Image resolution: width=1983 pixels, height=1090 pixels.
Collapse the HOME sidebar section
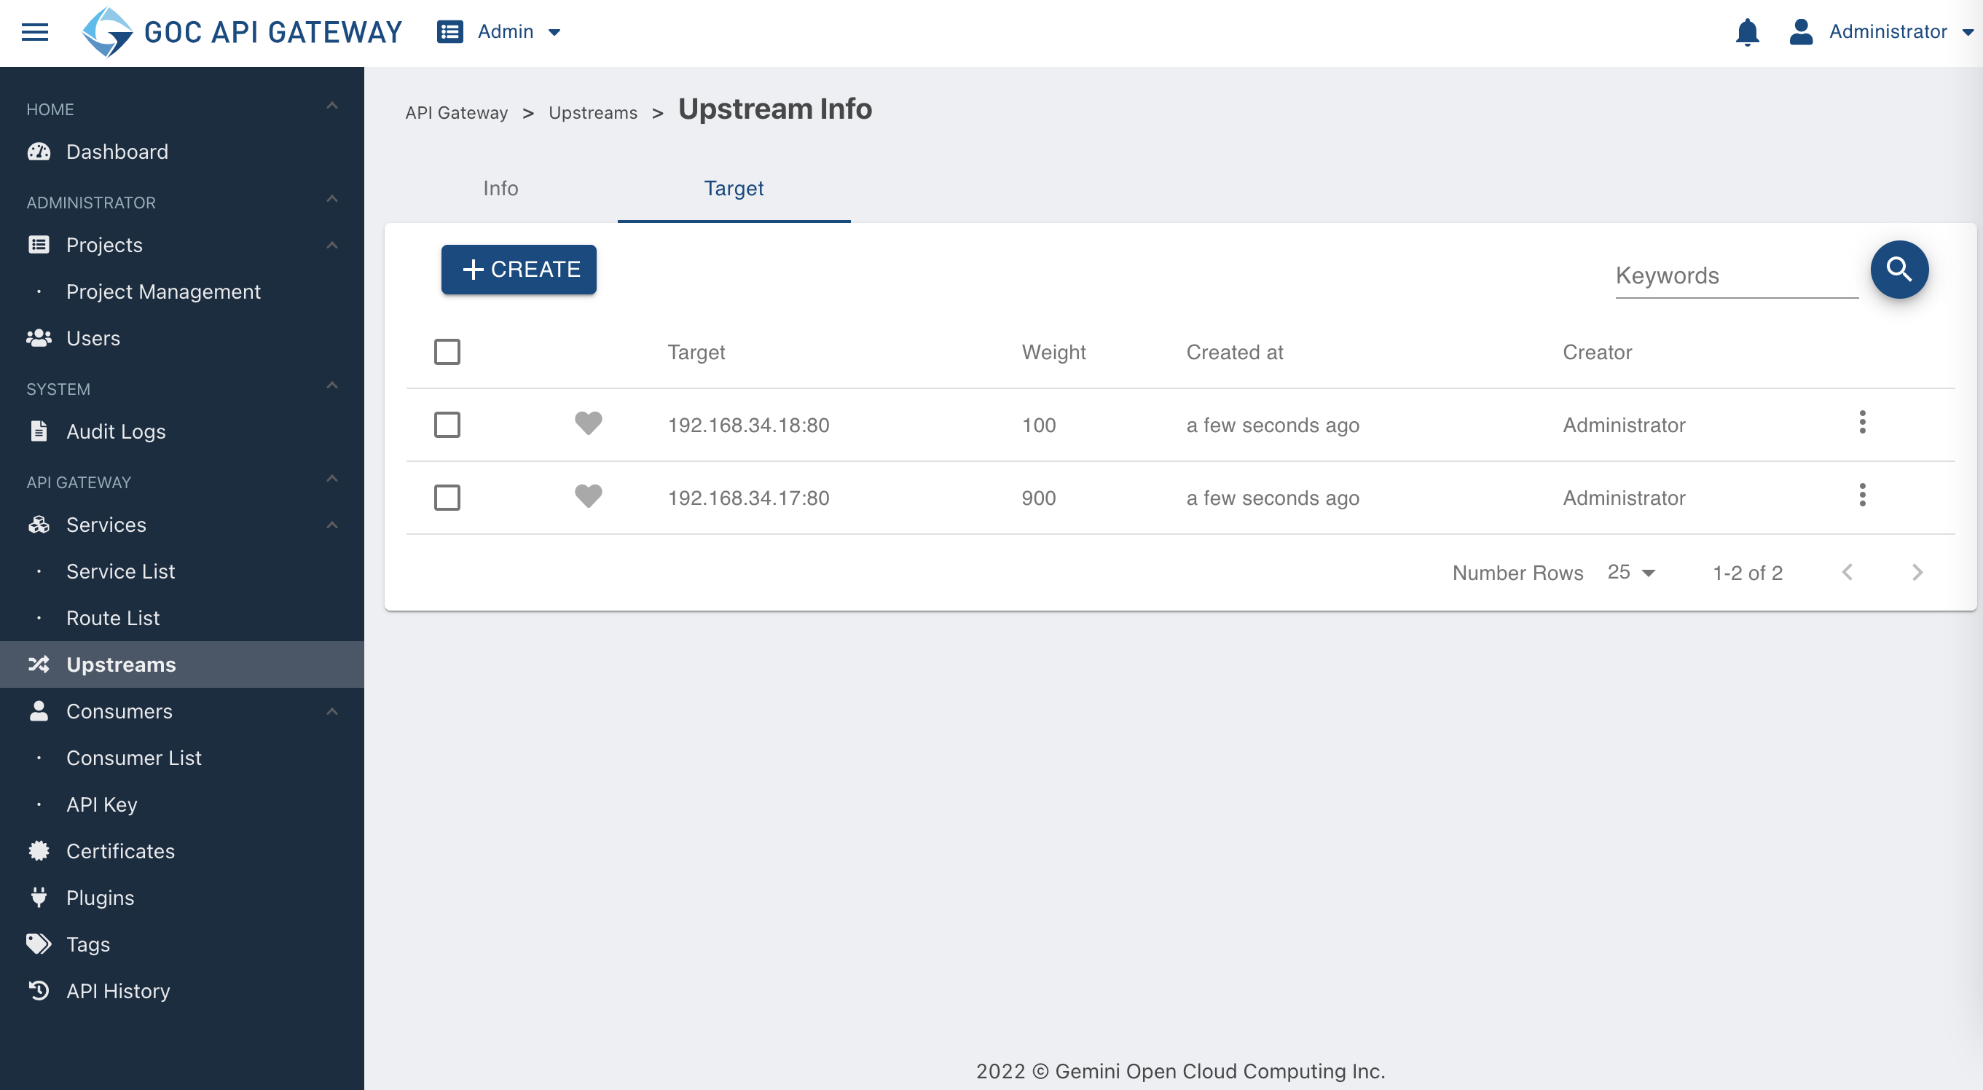point(331,106)
